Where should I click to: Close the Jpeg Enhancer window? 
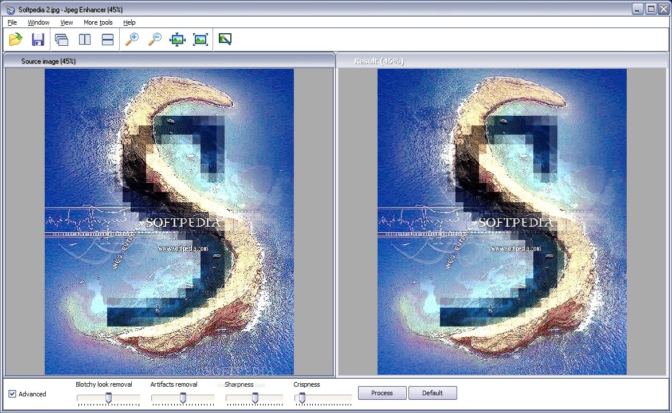point(664,9)
